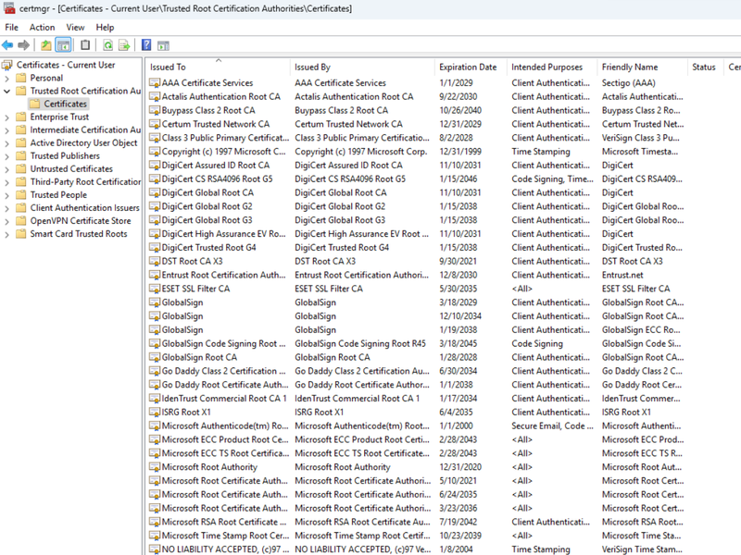Click the Certificates - Current User root icon
Image resolution: width=741 pixels, height=555 pixels.
click(x=7, y=65)
